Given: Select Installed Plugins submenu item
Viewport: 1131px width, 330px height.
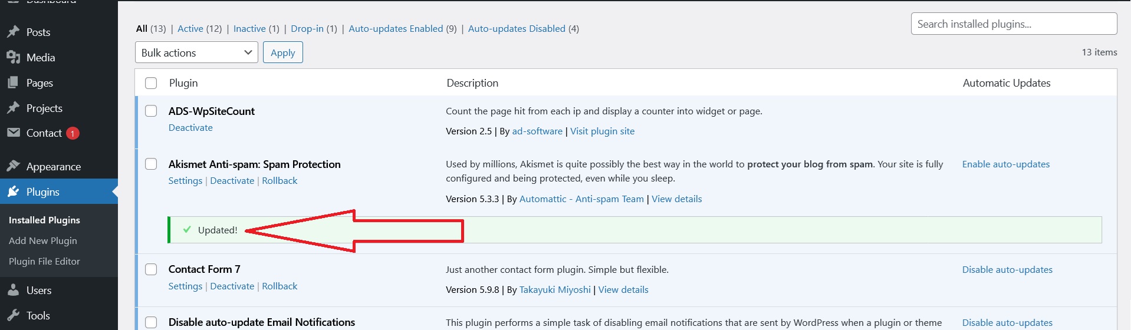Looking at the screenshot, I should point(44,220).
